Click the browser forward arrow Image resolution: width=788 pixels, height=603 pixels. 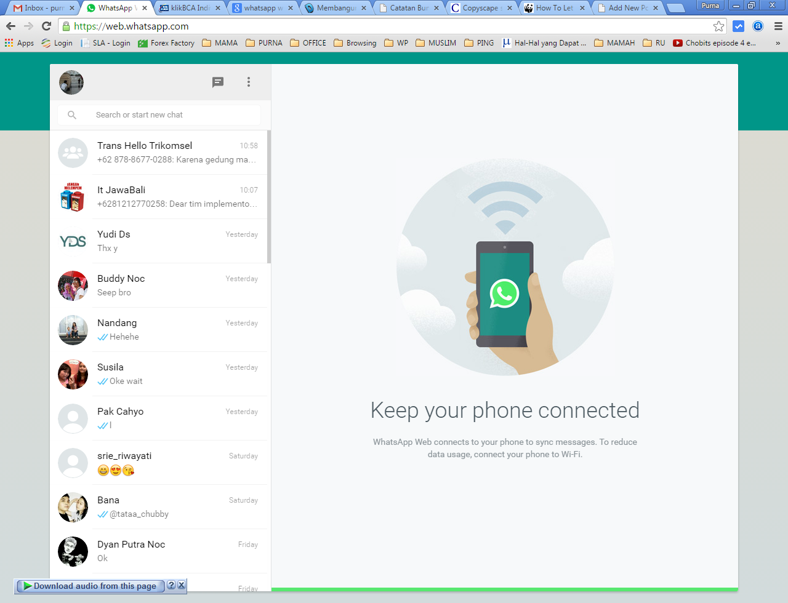[x=28, y=26]
